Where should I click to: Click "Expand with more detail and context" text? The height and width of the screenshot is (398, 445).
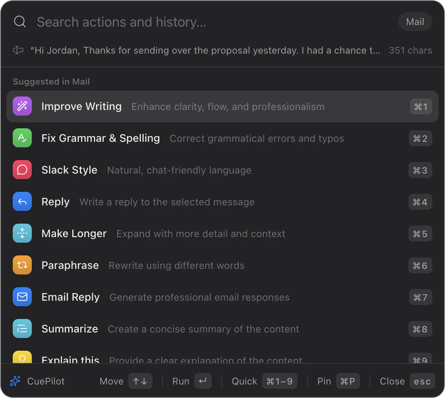[201, 234]
